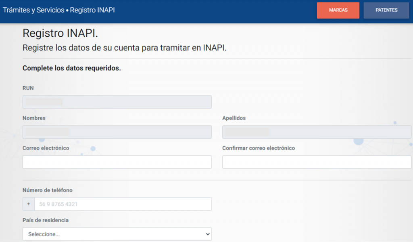Image resolution: width=413 pixels, height=242 pixels.
Task: Click the greyed-out Nombres field
Action: click(117, 132)
